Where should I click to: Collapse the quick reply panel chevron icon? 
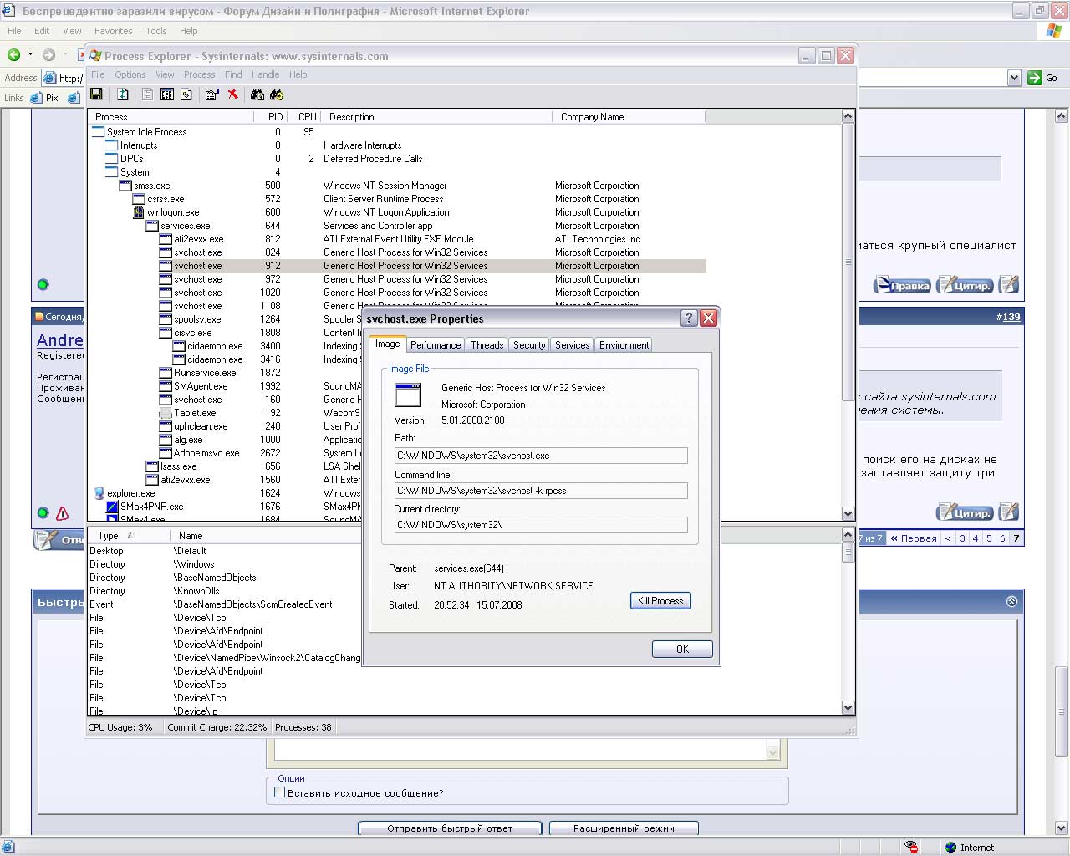point(1011,601)
